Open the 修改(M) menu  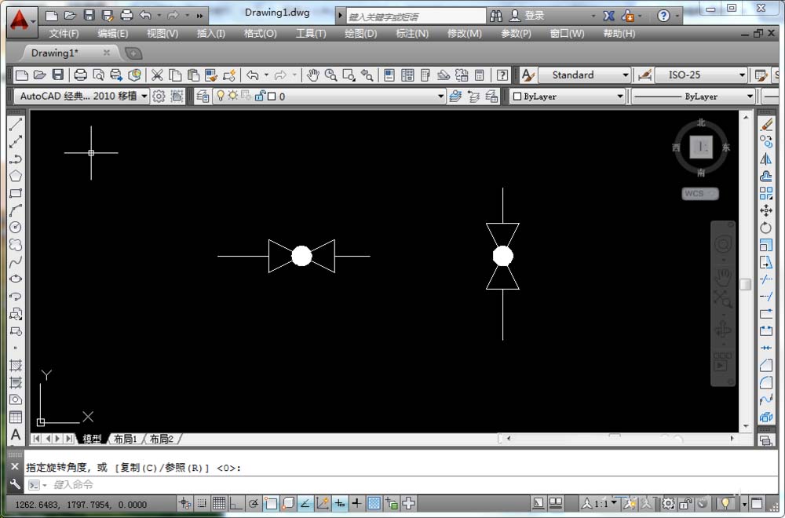(464, 34)
